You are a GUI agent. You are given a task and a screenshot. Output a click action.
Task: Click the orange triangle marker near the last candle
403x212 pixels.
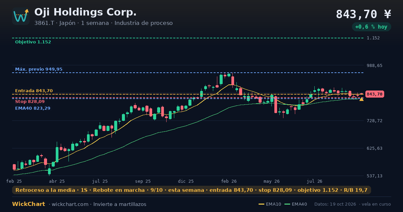361,99
